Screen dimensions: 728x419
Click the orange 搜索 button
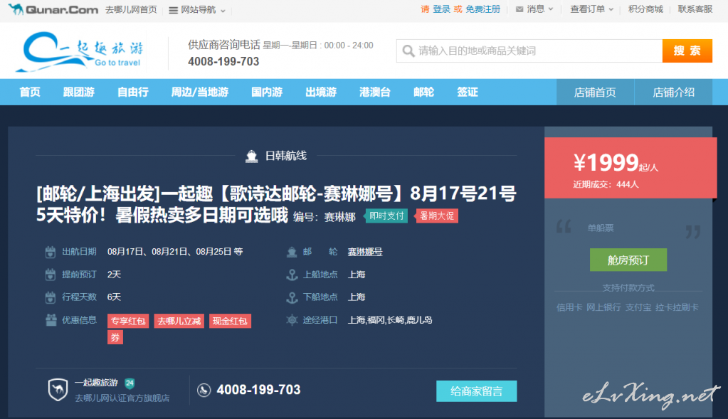[x=687, y=51]
